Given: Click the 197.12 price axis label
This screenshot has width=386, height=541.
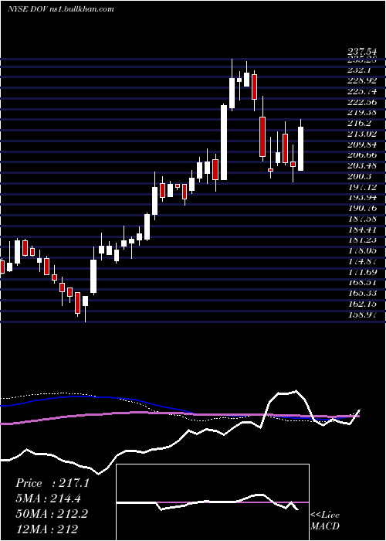Looking at the screenshot, I should point(361,187).
